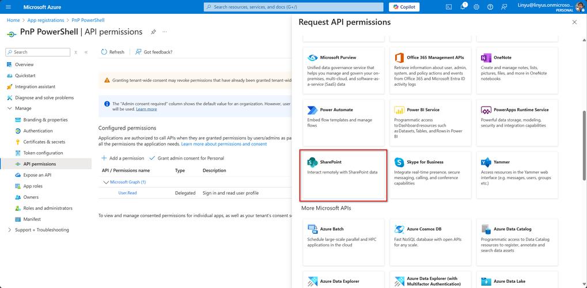Select the SharePoint API card
The width and height of the screenshot is (587, 288).
(x=343, y=175)
